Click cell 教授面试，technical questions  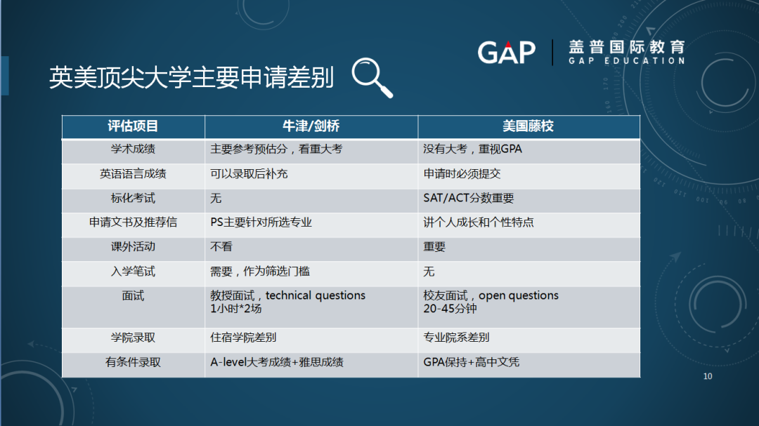tap(311, 307)
